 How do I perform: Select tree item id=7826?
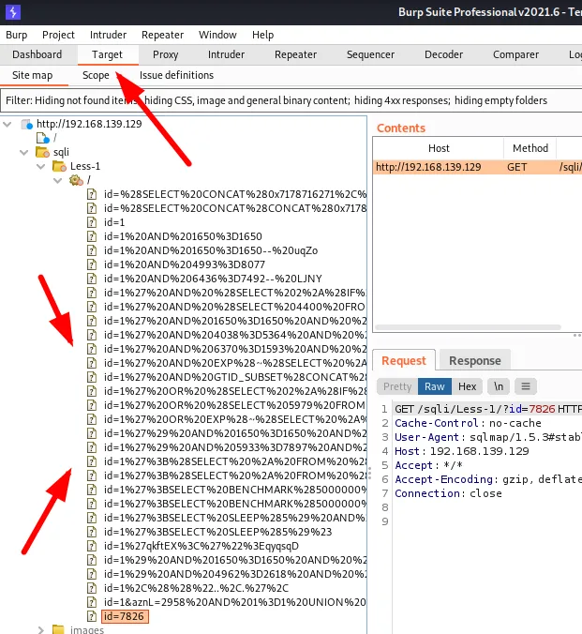(x=125, y=616)
